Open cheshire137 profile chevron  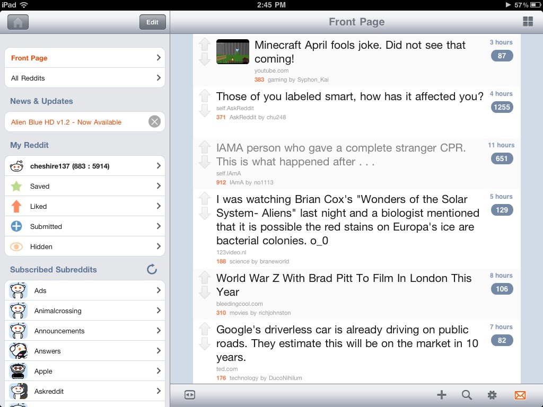click(159, 166)
